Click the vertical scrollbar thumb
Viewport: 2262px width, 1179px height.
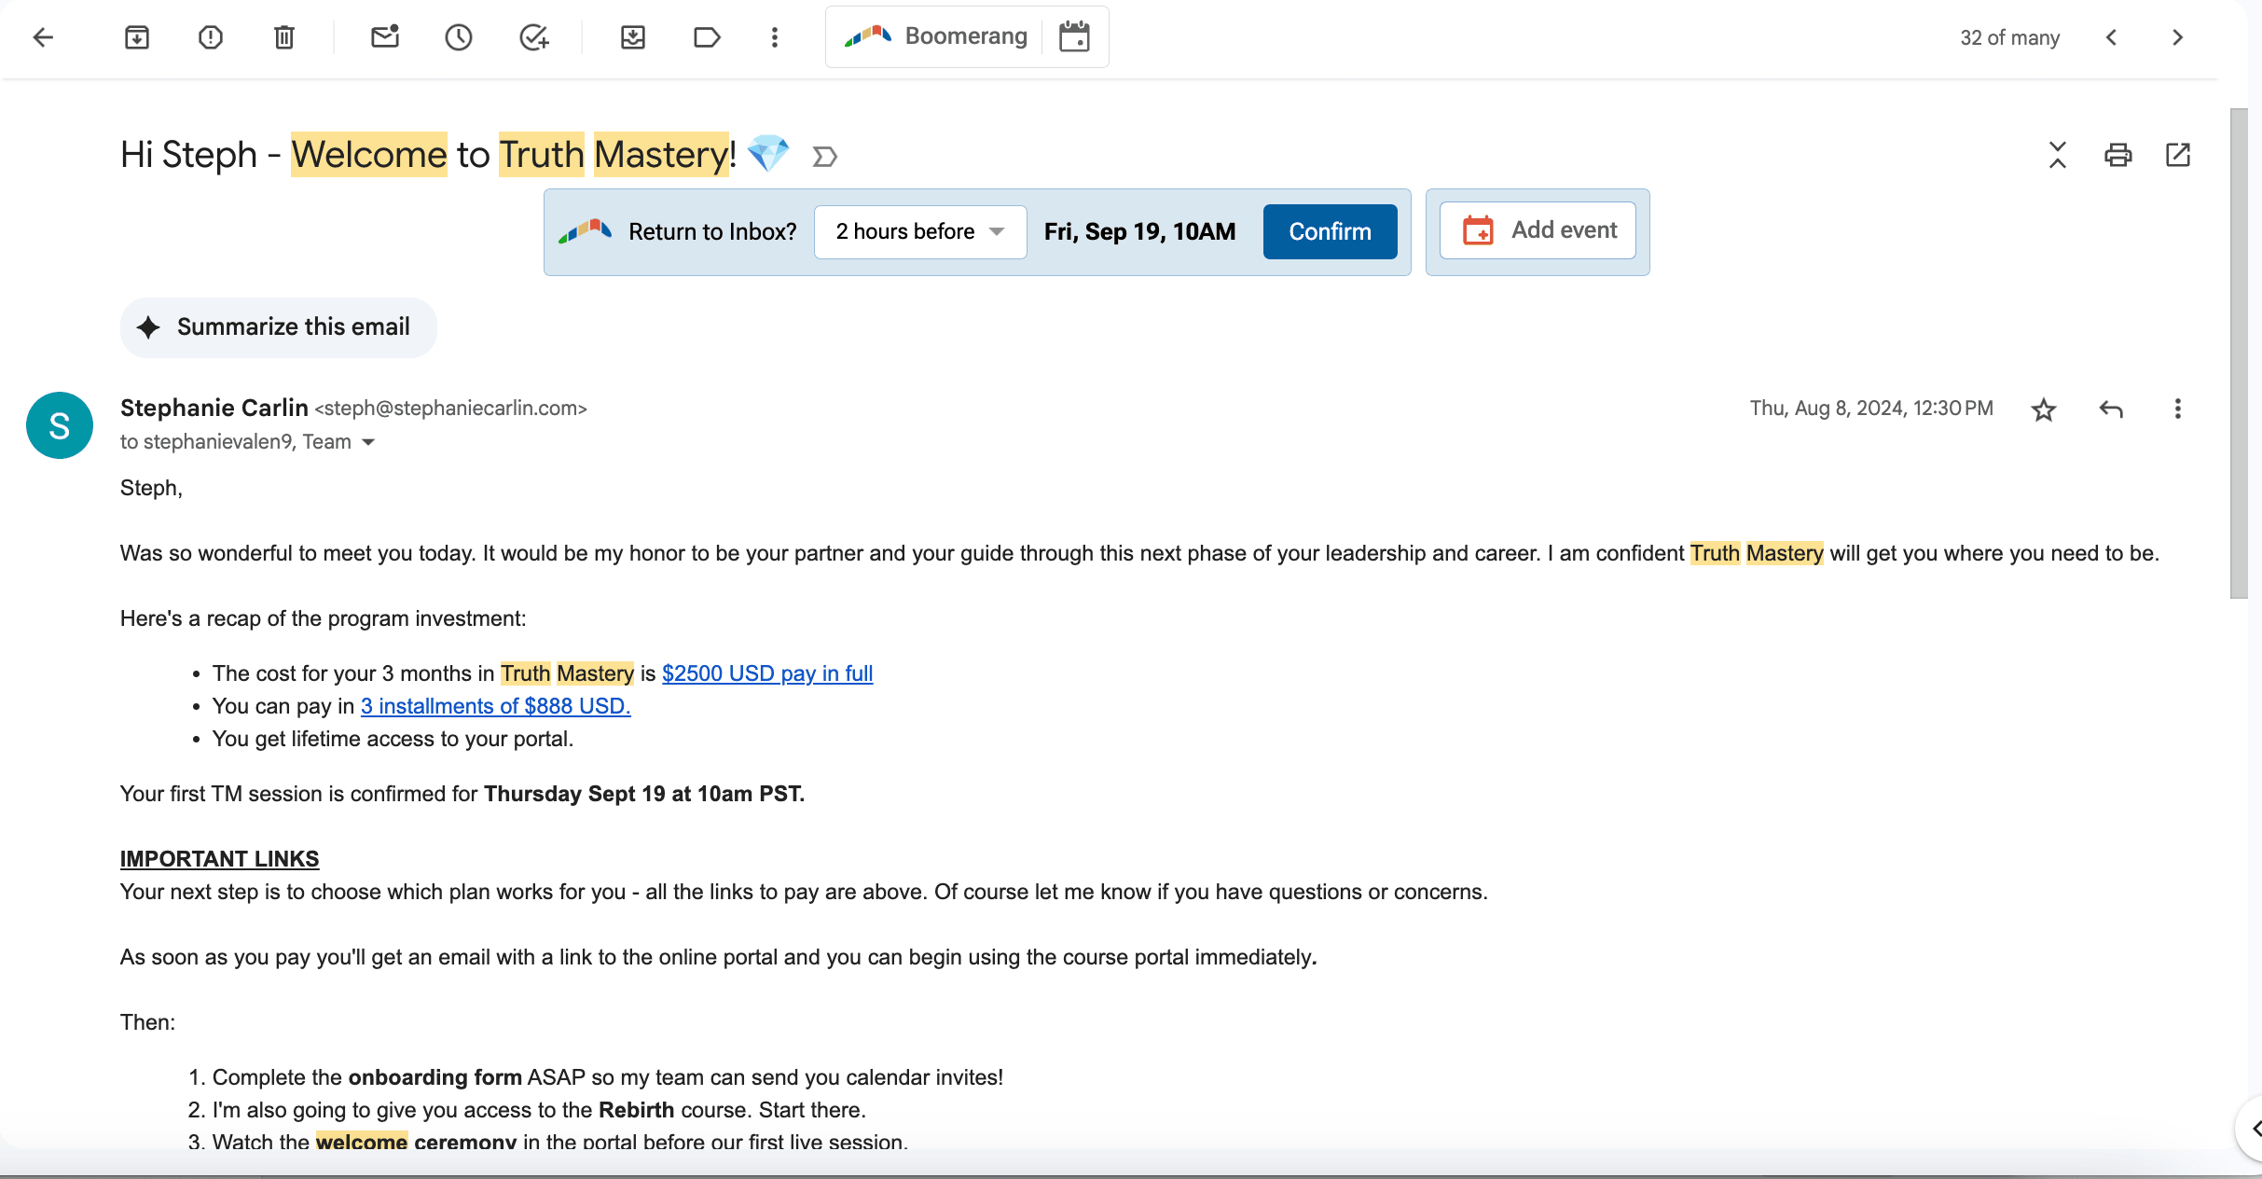tap(2239, 353)
